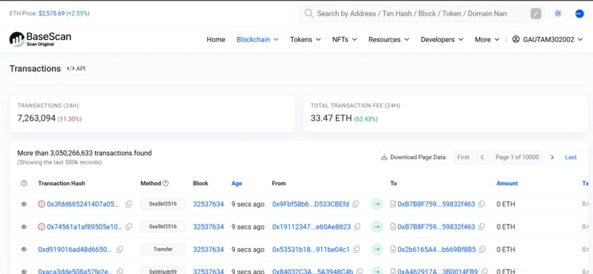593x274 pixels.
Task: Copy to address 0xB7B8F759 in second row
Action: (x=481, y=227)
